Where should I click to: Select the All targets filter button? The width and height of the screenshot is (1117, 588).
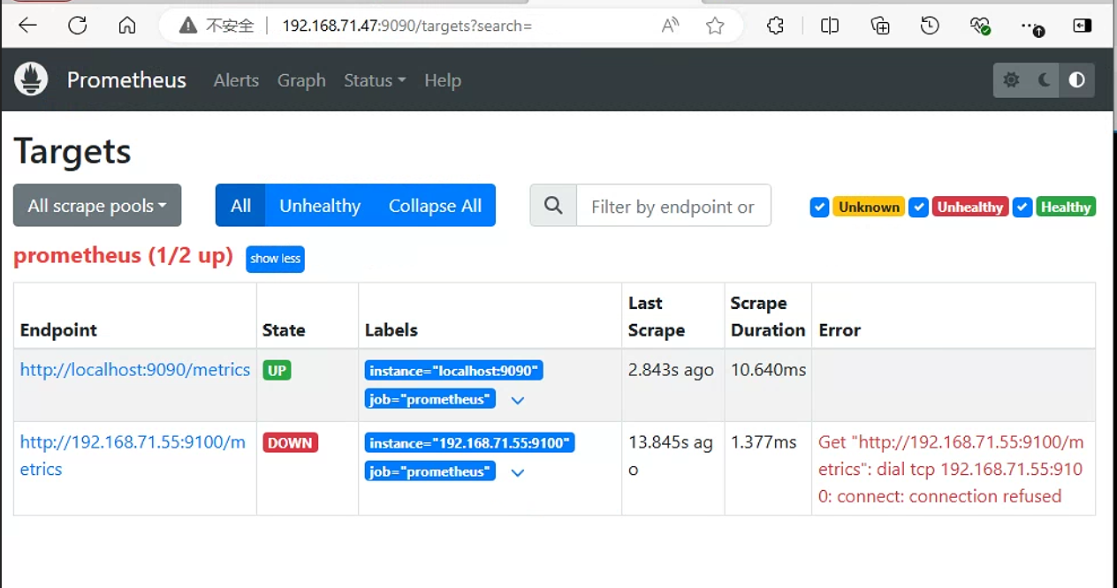240,206
